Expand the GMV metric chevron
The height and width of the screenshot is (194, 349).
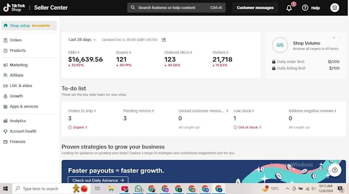coord(79,52)
